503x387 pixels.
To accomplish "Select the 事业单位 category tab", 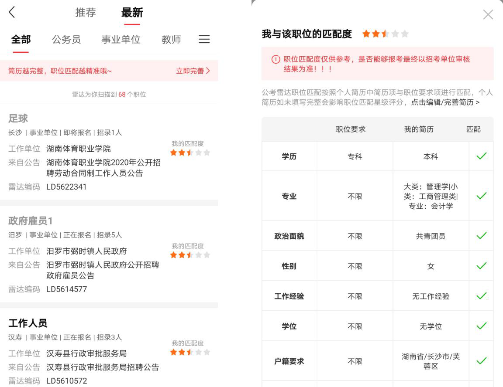I will [x=121, y=39].
